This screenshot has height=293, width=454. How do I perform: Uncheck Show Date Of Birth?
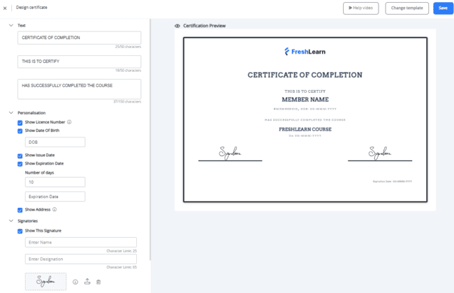coord(20,131)
